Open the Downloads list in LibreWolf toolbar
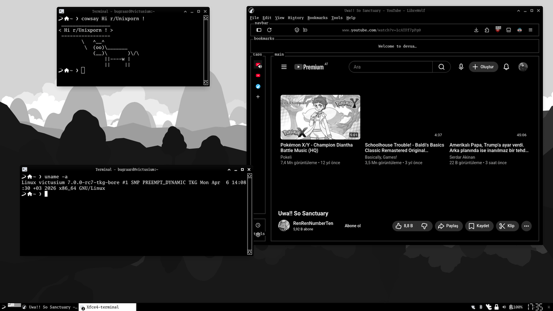This screenshot has width=553, height=311. (x=476, y=29)
